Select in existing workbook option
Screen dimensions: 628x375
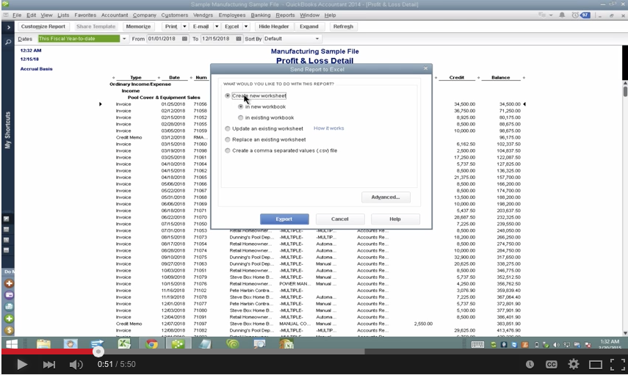[241, 117]
